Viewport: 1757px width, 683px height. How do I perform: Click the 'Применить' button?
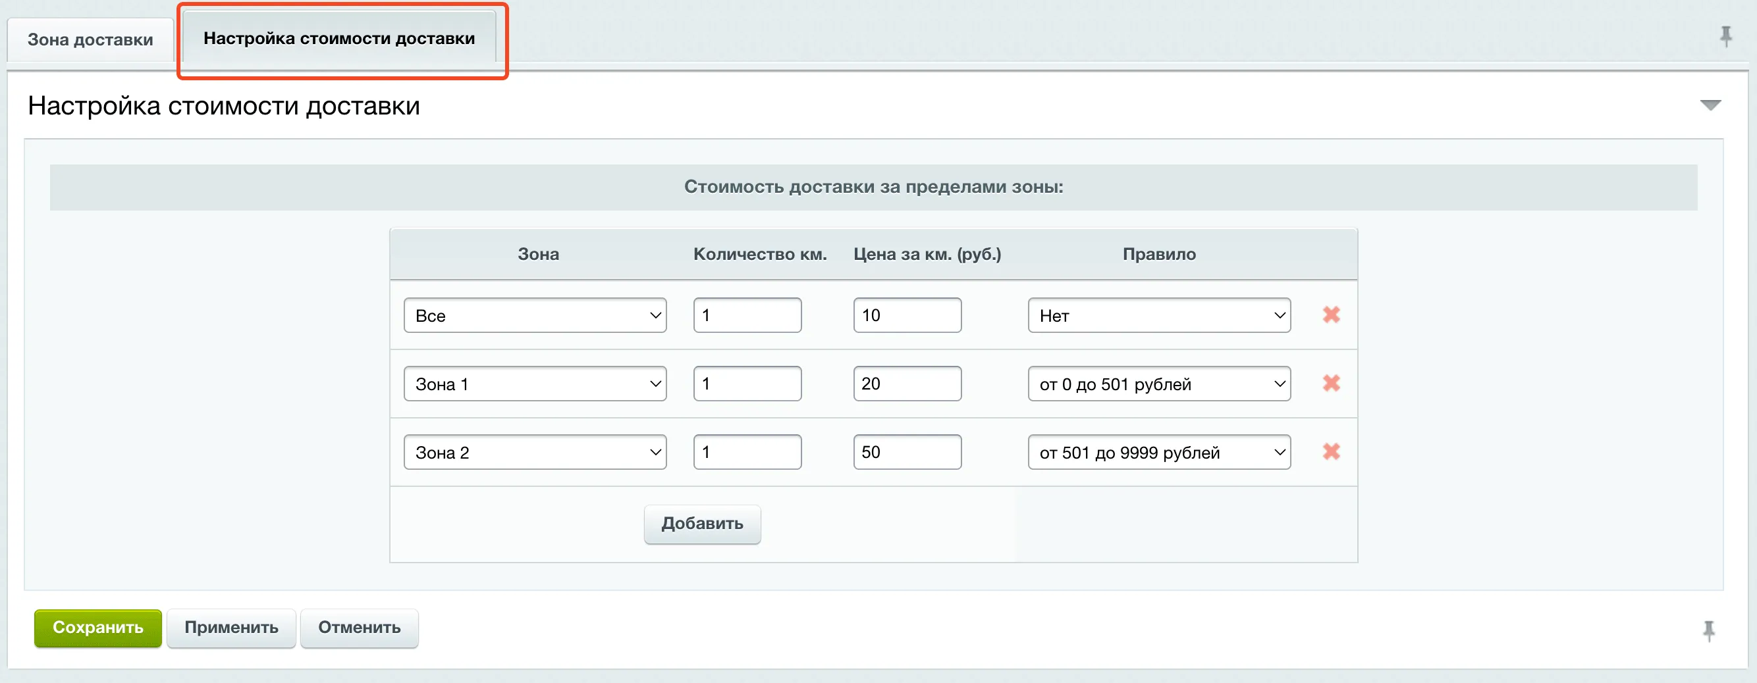[231, 628]
